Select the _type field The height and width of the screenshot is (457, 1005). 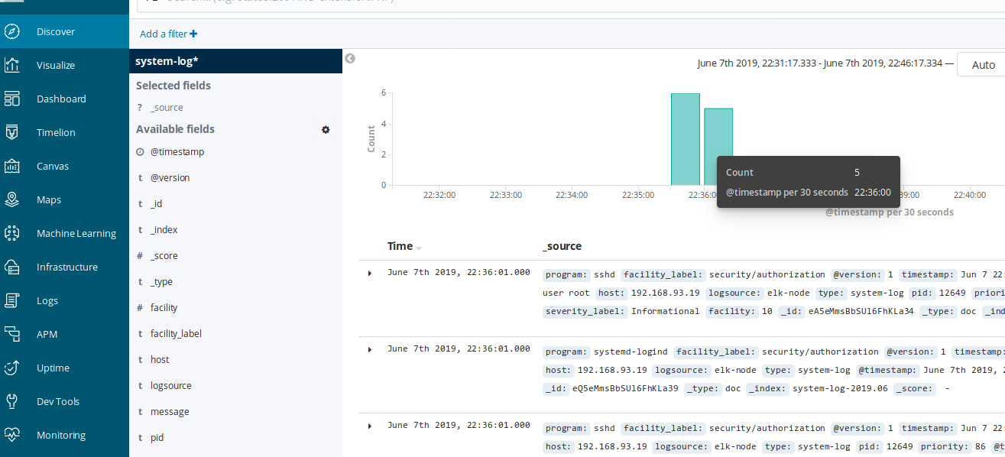pyautogui.click(x=161, y=282)
